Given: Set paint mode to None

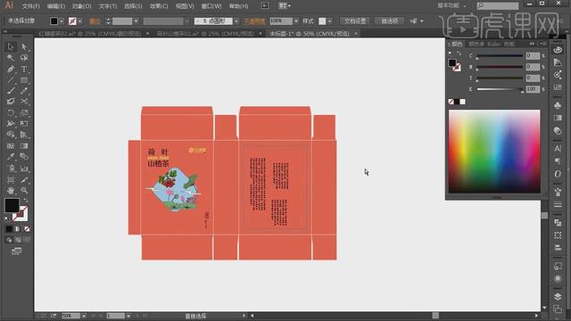Looking at the screenshot, I should (x=27, y=229).
